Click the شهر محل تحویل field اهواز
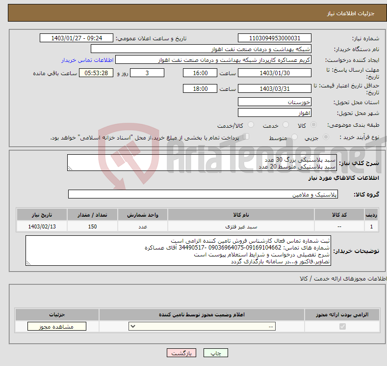This screenshot has width=387, height=366. click(x=275, y=113)
